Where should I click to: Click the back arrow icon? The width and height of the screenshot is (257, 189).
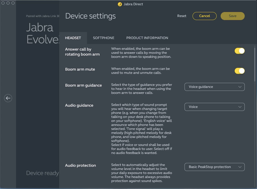click(x=8, y=98)
